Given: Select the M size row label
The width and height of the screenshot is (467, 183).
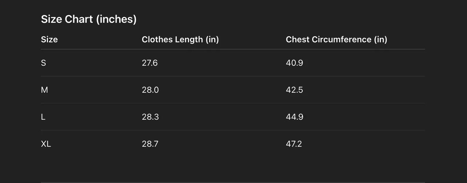Looking at the screenshot, I should (45, 90).
